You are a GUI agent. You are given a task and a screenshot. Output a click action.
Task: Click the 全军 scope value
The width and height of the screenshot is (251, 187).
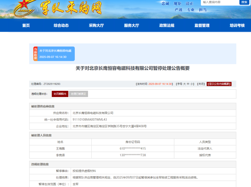click(75, 184)
